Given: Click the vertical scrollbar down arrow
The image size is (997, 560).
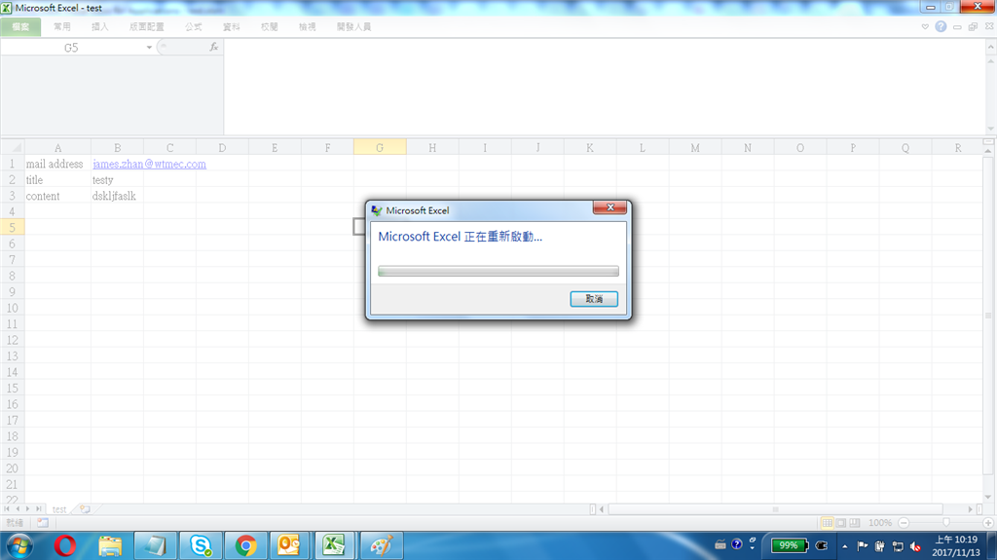Looking at the screenshot, I should pyautogui.click(x=987, y=497).
